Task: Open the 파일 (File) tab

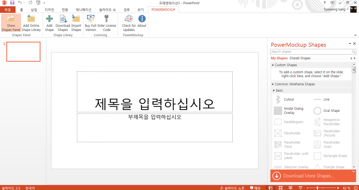Action: (7, 9)
